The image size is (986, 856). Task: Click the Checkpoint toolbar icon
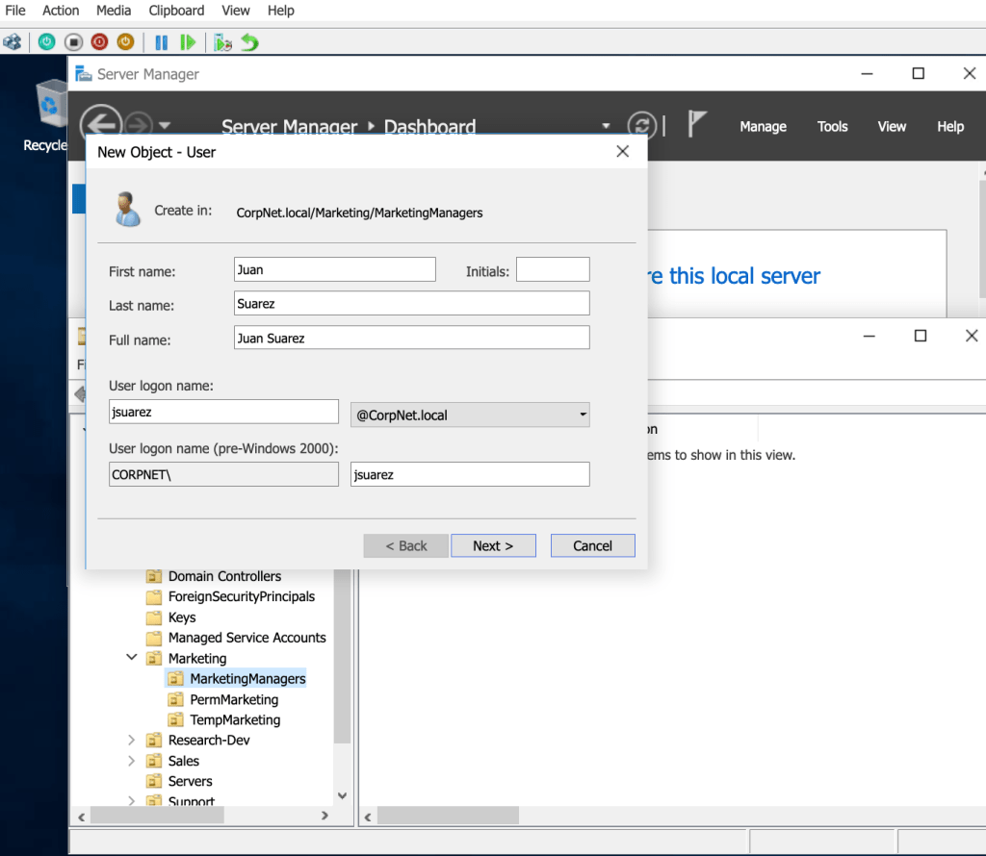(x=222, y=42)
